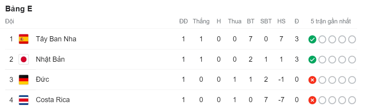Open the Nhật Bản team link
This screenshot has height=112, width=368.
[x=50, y=59]
